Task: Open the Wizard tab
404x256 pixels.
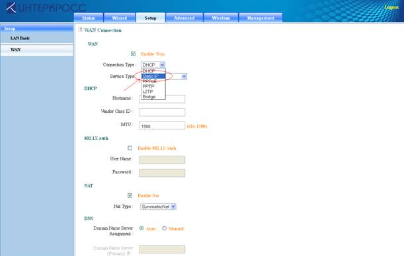Action: click(120, 18)
